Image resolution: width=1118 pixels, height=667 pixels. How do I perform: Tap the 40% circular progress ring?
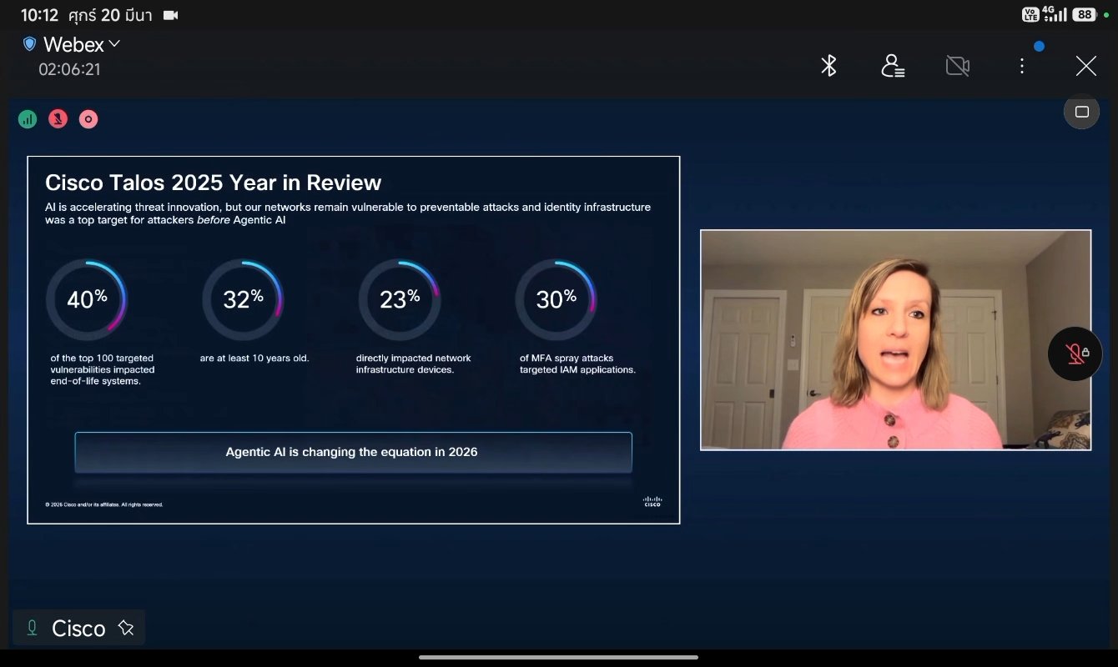(x=86, y=300)
